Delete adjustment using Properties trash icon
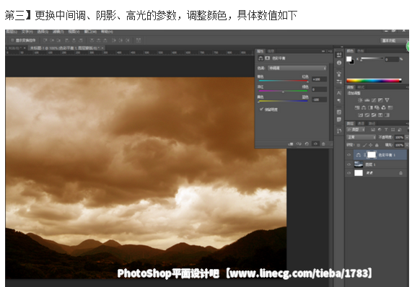This screenshot has height=287, width=412. click(x=323, y=144)
